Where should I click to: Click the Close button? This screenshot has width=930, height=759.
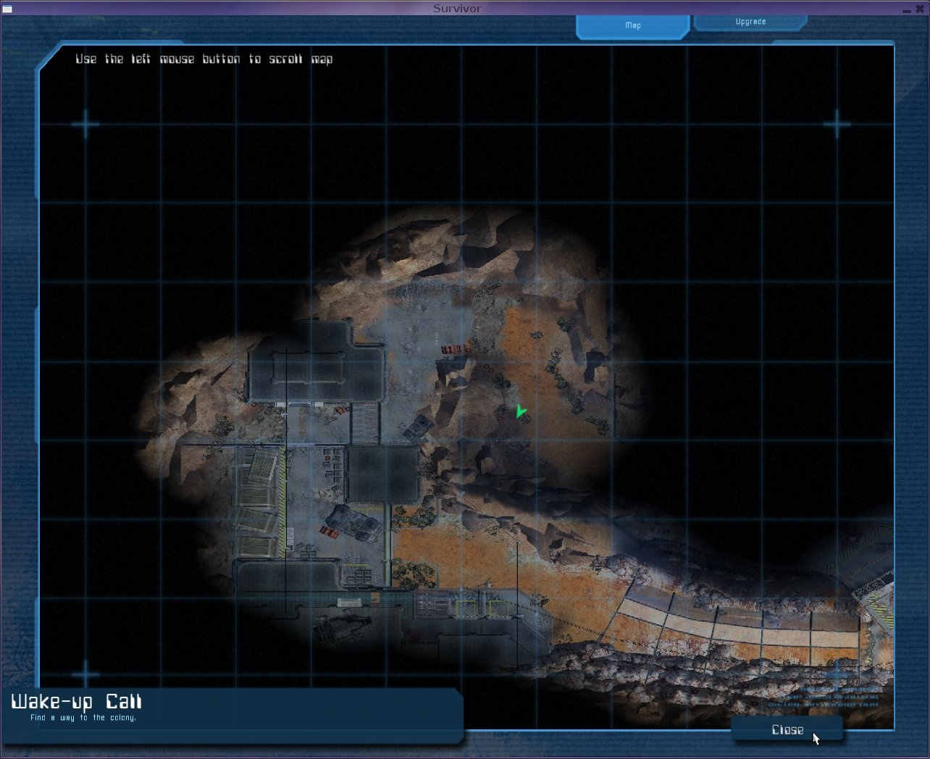pos(787,729)
